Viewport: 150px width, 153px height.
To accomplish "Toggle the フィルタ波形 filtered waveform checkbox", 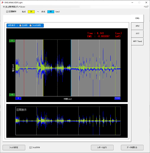I will (x=30, y=25).
